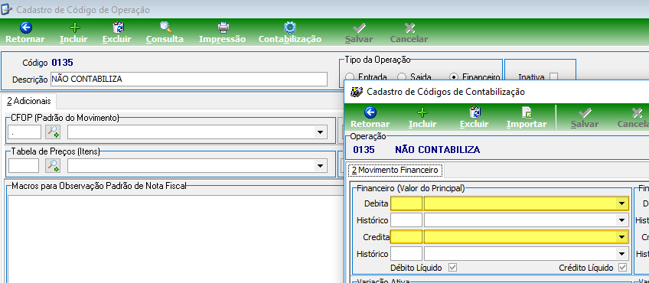Image resolution: width=649 pixels, height=283 pixels.
Task: Click Incluir in the main operation window
Action: [x=73, y=33]
